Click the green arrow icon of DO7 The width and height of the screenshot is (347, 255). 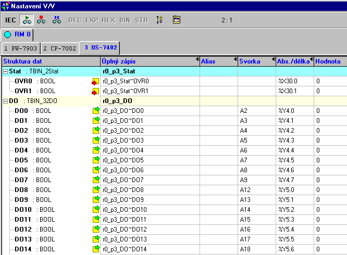click(x=96, y=180)
